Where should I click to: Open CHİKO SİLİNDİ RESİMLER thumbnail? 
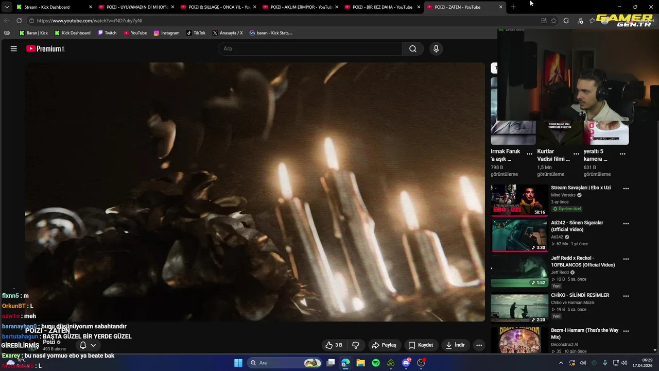click(x=519, y=308)
